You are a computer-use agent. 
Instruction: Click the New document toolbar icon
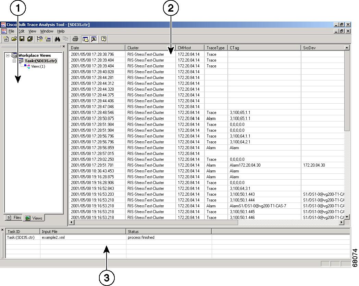[x=6, y=39]
